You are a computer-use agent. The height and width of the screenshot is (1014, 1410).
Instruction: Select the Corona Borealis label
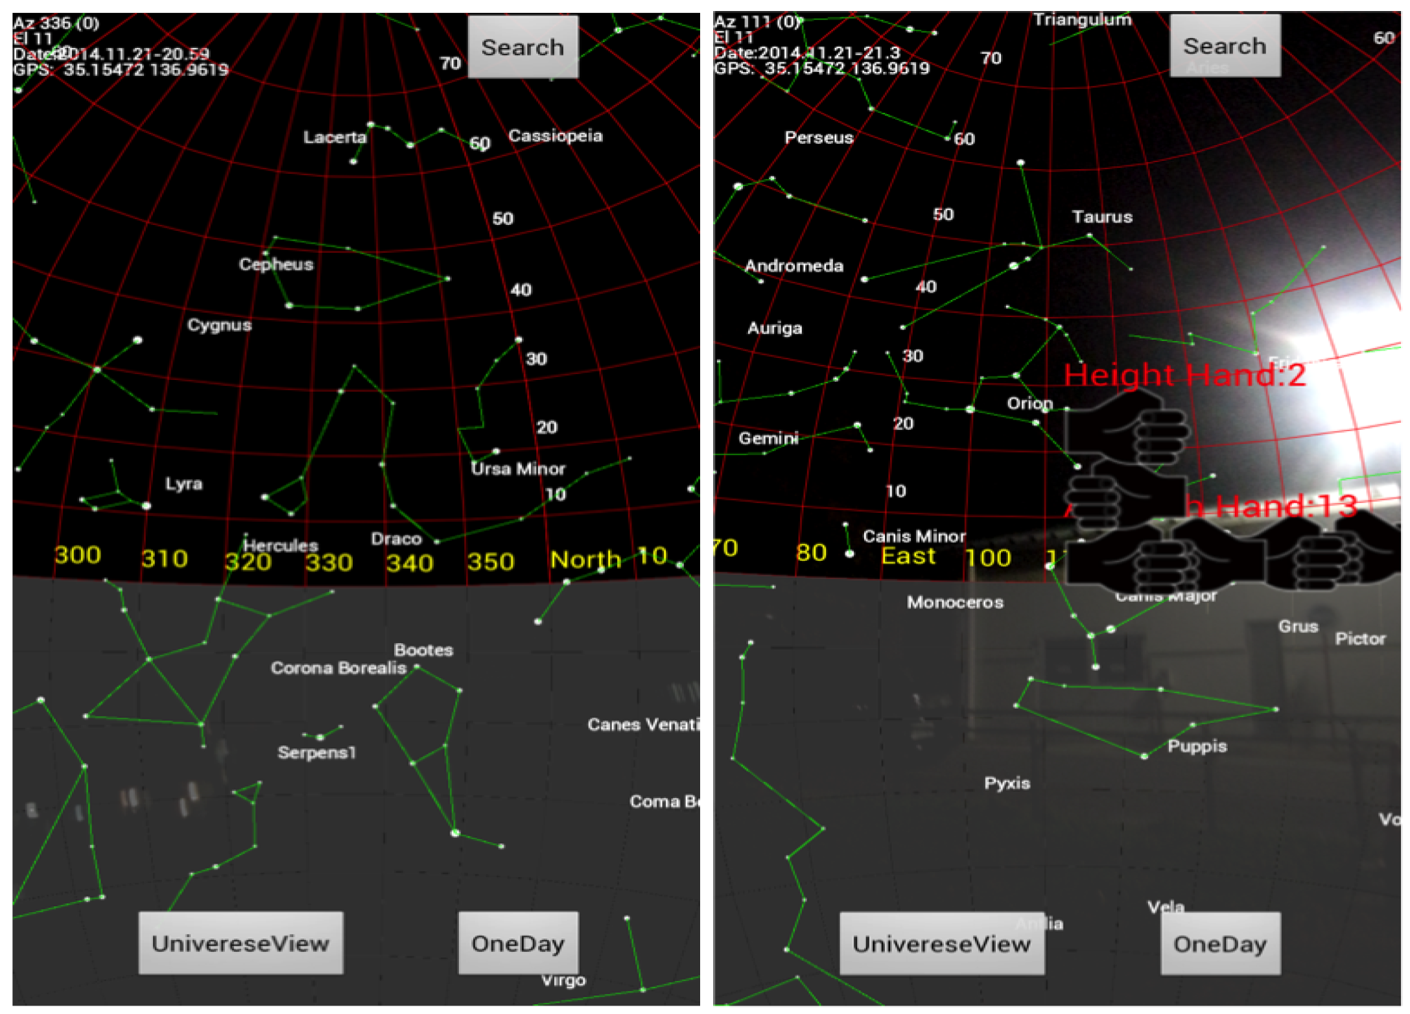click(338, 668)
